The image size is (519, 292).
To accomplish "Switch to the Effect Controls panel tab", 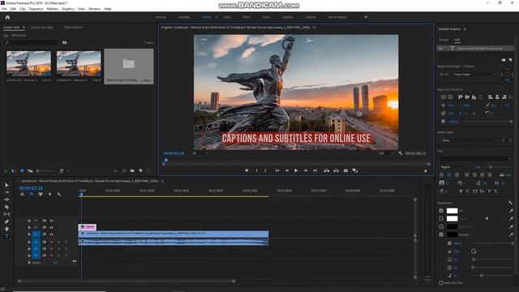I will click(x=73, y=28).
